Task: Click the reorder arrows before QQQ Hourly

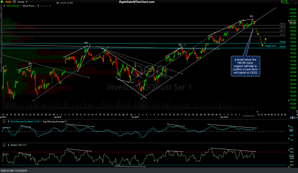Action: 4,6
